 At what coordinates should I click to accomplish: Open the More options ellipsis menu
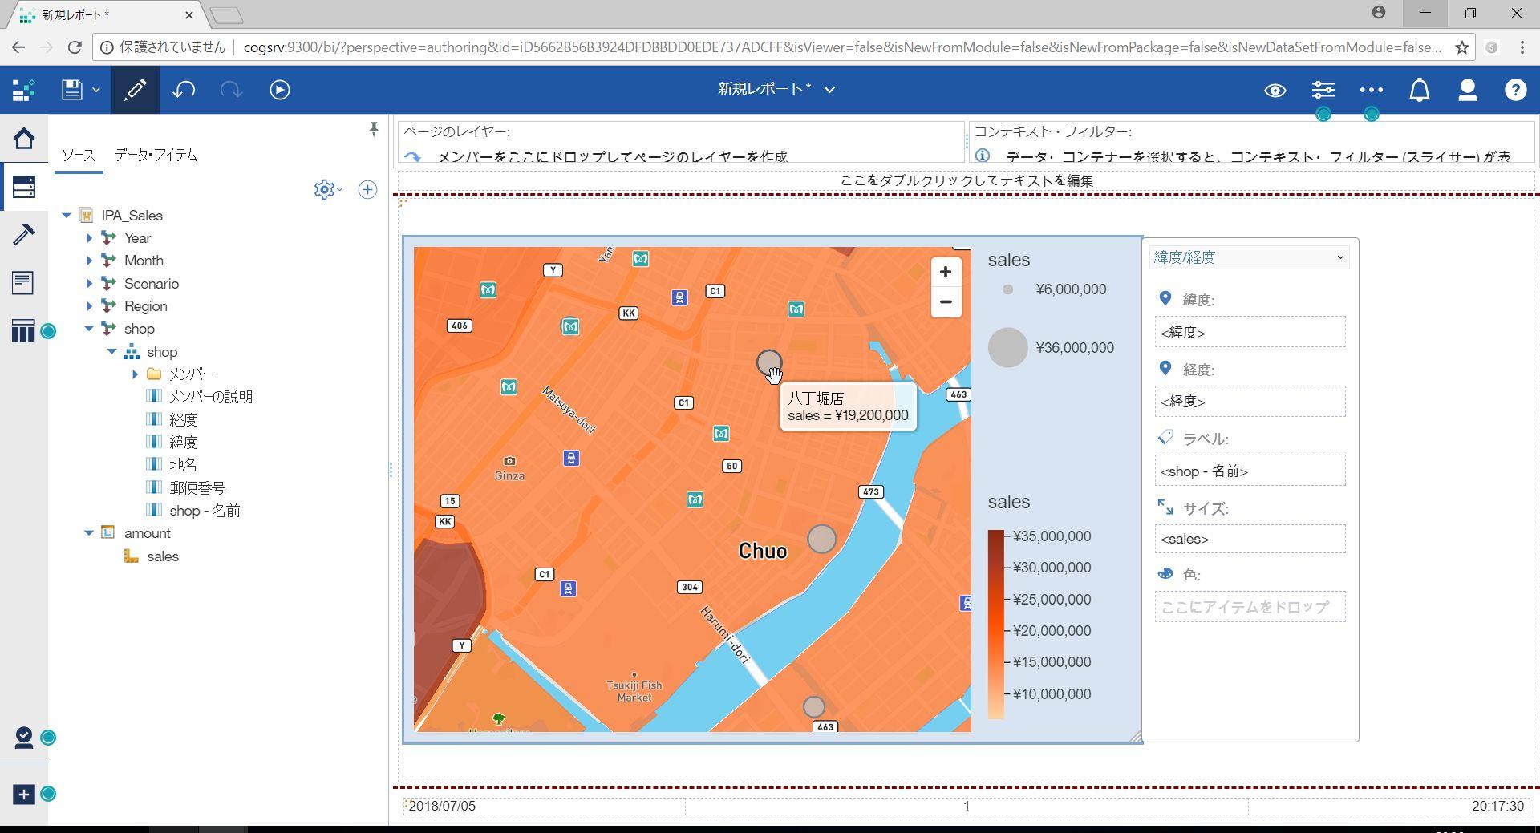click(x=1372, y=90)
